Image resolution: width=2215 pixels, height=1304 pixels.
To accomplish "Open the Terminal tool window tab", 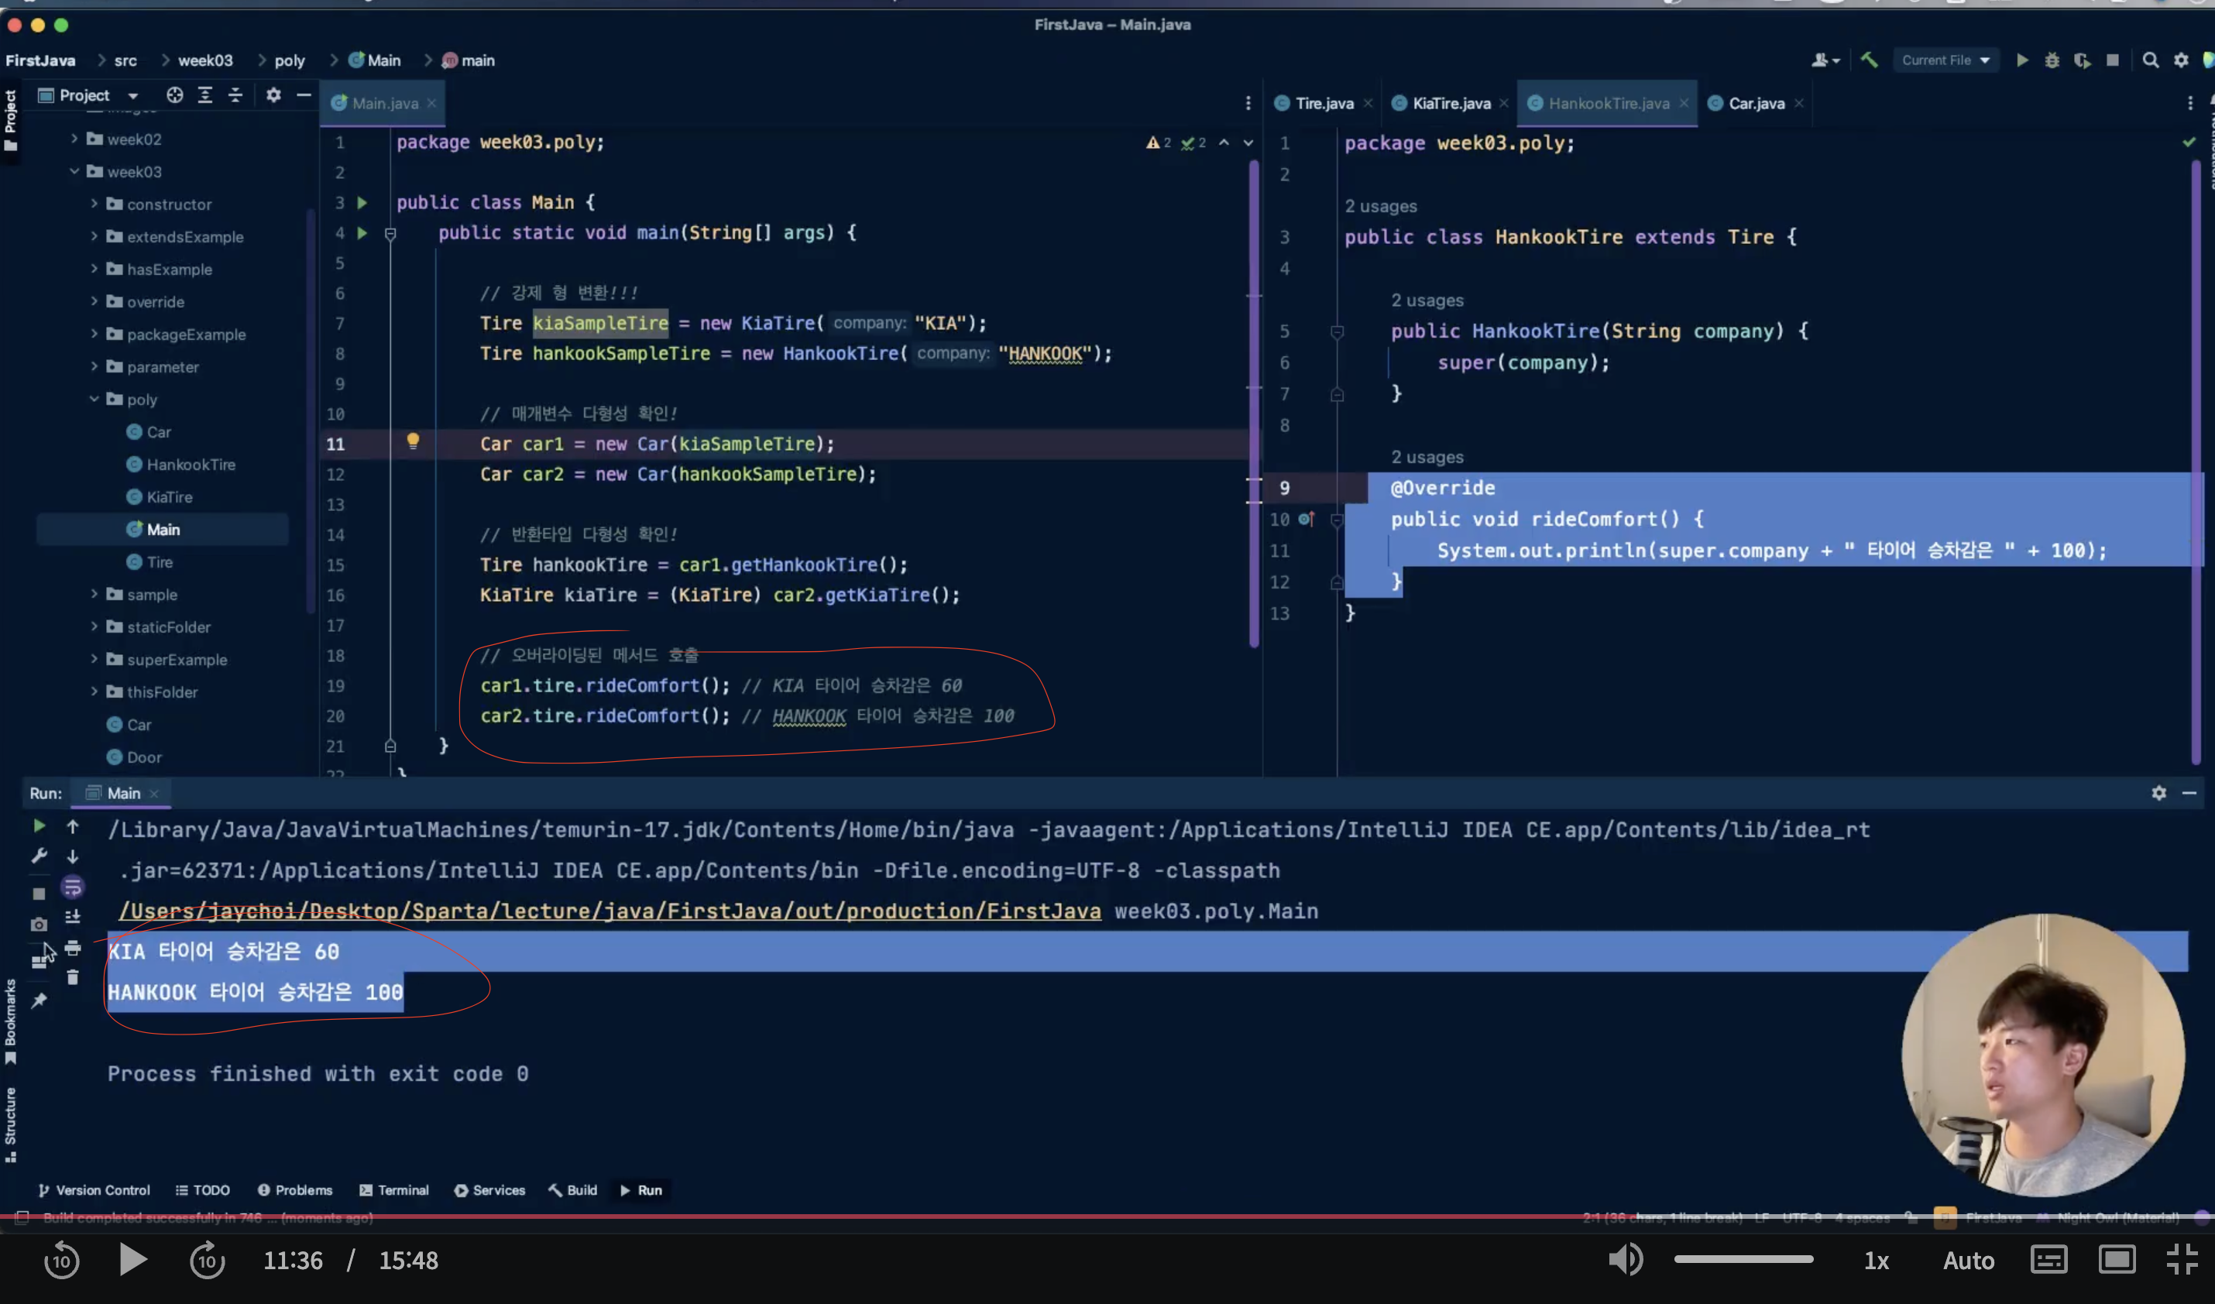I will [x=393, y=1189].
